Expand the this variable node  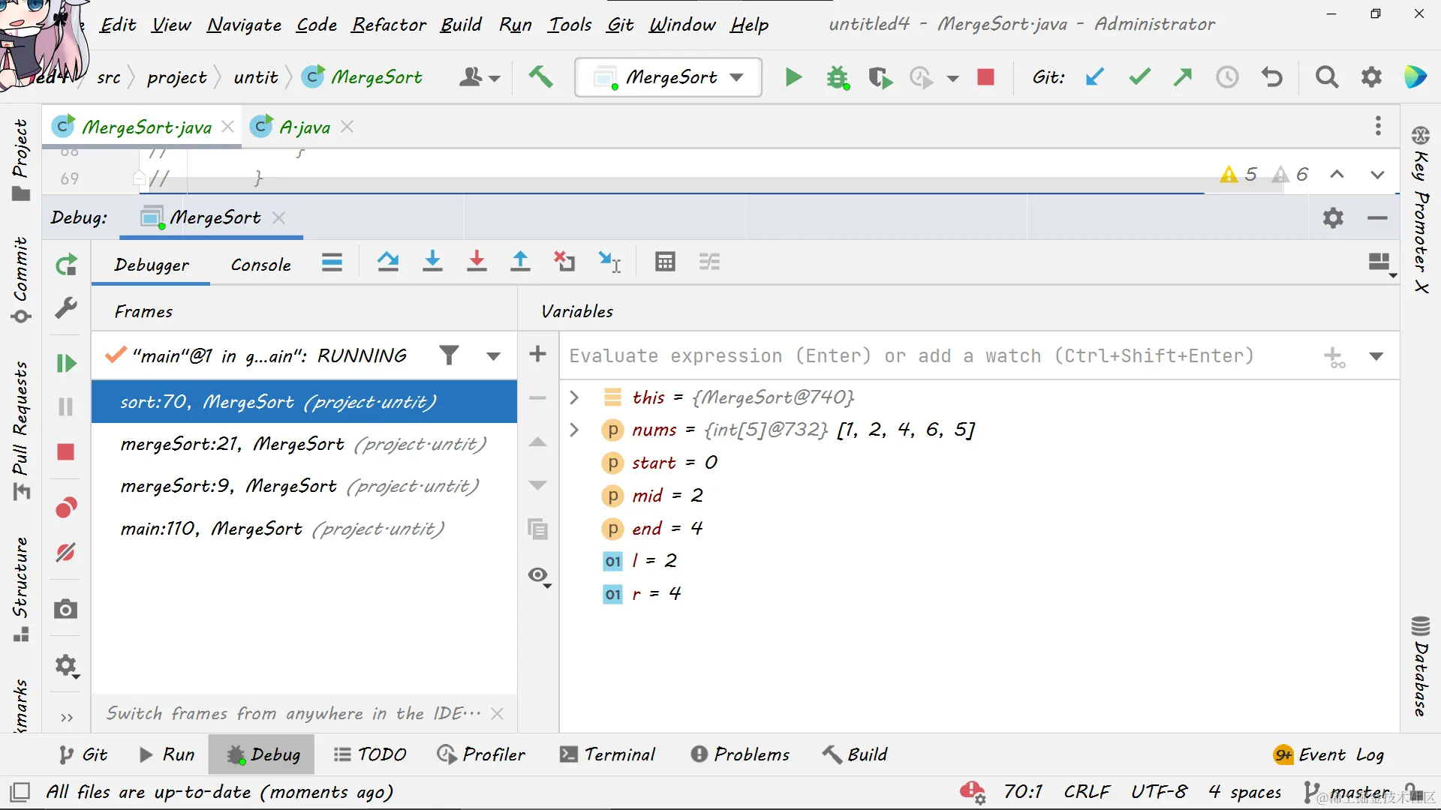tap(574, 397)
